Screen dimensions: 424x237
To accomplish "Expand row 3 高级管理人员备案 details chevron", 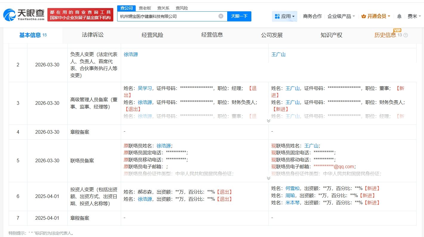I will [268, 121].
